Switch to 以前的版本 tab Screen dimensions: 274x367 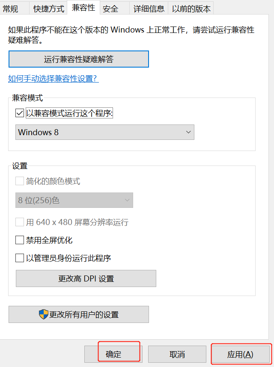[191, 8]
